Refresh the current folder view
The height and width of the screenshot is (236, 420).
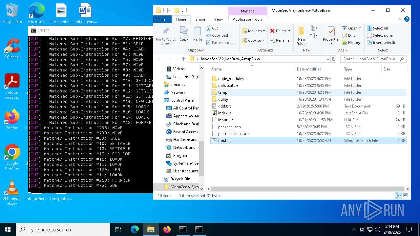(x=334, y=59)
